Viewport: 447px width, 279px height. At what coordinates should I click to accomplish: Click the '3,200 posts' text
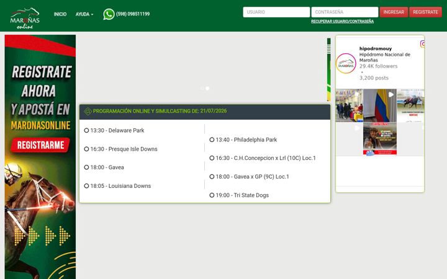[374, 77]
